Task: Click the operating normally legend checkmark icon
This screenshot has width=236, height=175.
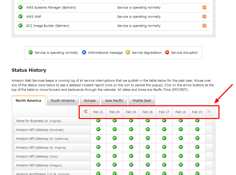Action: [31, 52]
